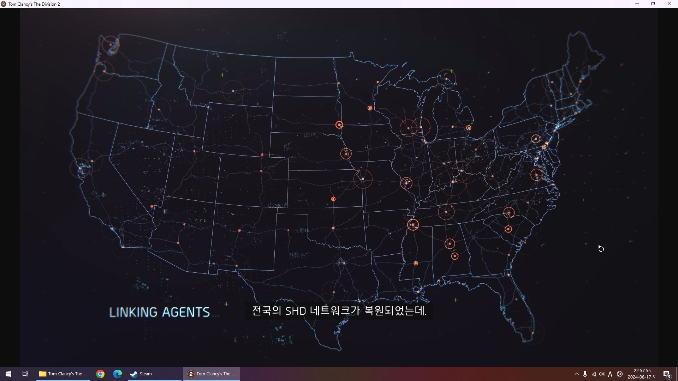Toggle the IME input mode 'A' indicator

click(610, 374)
